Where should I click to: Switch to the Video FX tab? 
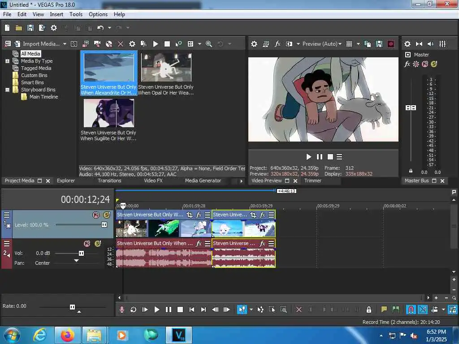click(x=153, y=181)
